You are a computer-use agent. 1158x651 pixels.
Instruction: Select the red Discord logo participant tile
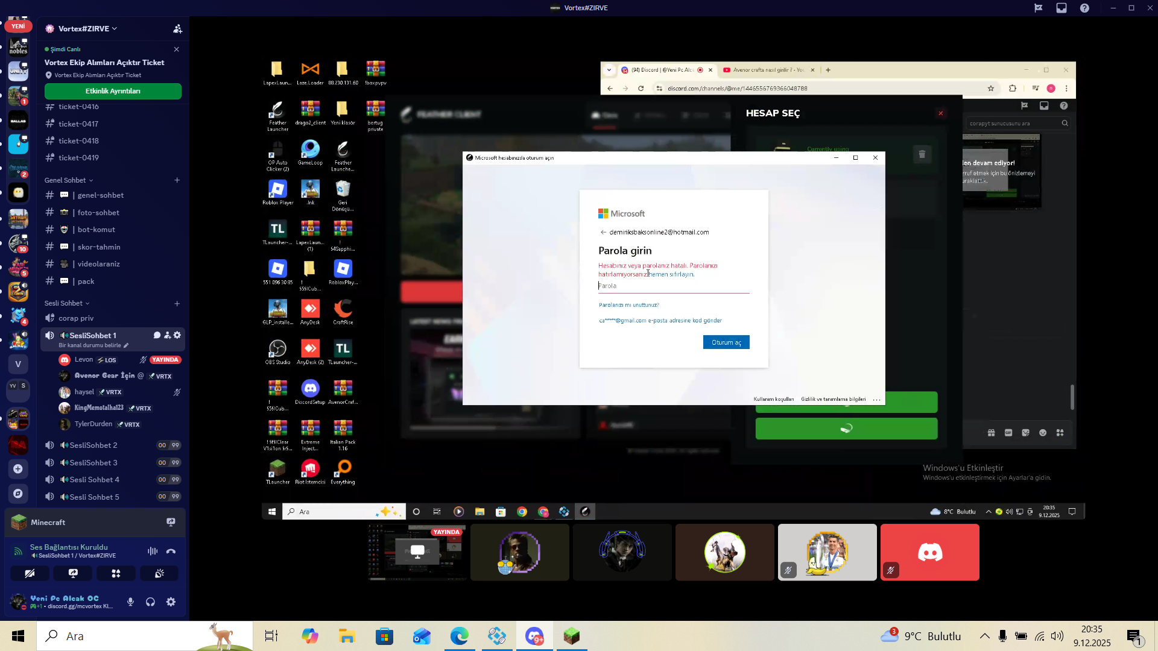click(930, 552)
